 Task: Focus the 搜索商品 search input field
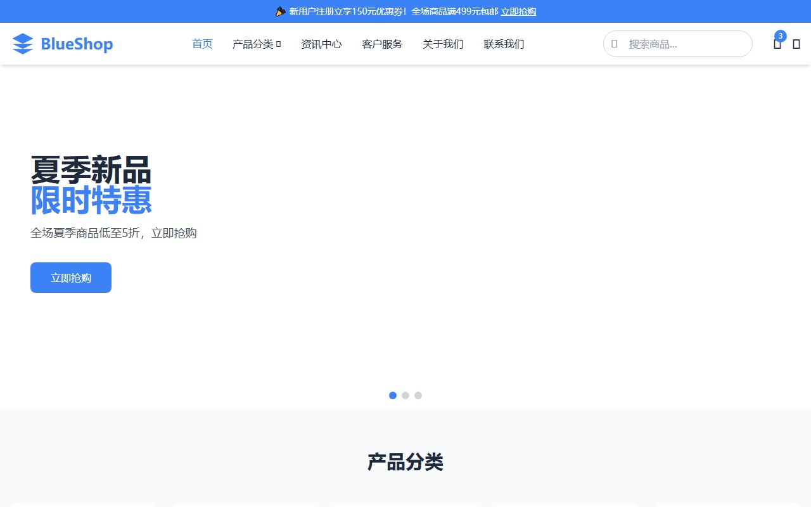684,44
